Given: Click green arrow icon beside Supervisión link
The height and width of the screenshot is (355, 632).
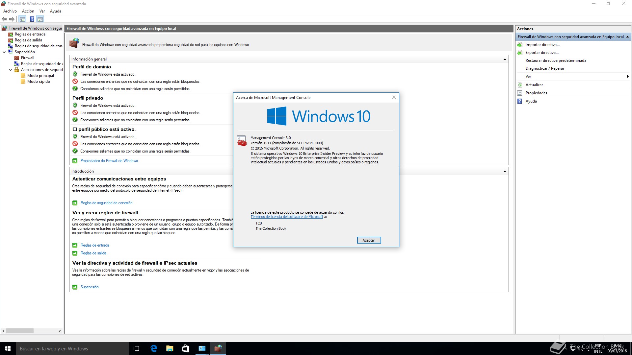Looking at the screenshot, I should point(75,287).
